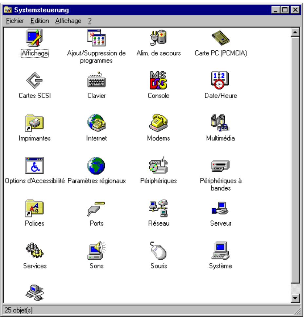The width and height of the screenshot is (304, 318).
Task: Open the Options d'Accessibilité wheelchair icon
Action: coord(34,165)
